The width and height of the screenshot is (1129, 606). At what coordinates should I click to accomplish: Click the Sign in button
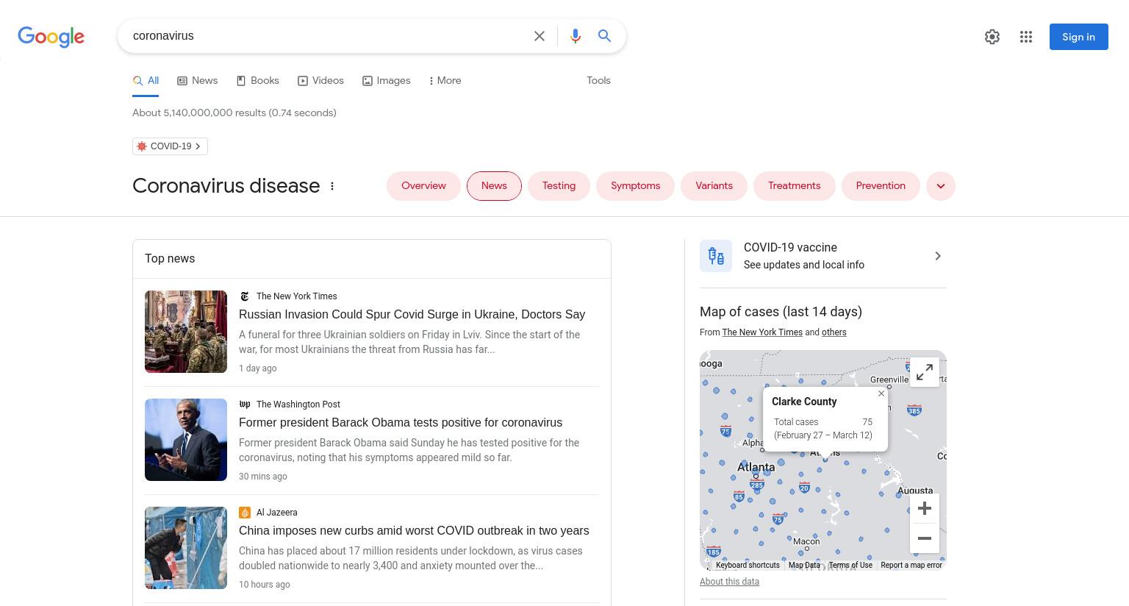(1078, 37)
